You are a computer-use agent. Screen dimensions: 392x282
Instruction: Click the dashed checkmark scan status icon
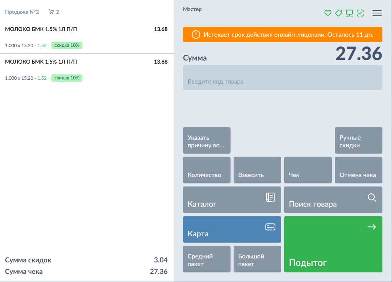pos(360,13)
